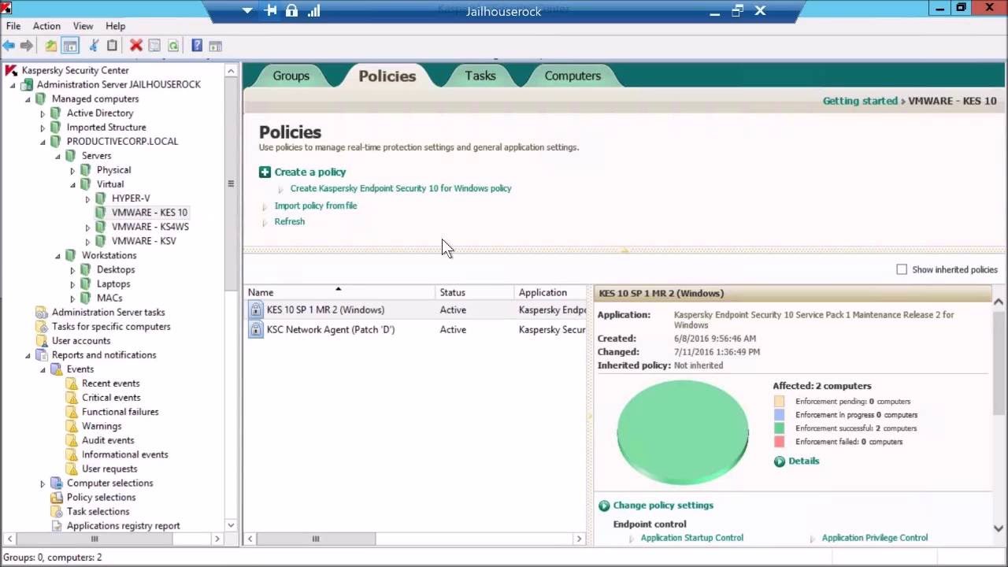1008x567 pixels.
Task: Click Import policy from file link
Action: tap(316, 206)
